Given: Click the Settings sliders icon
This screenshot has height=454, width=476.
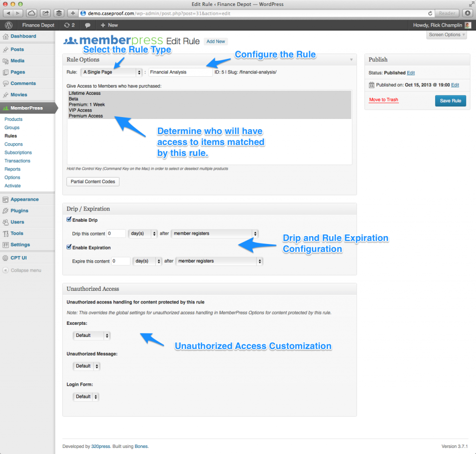Looking at the screenshot, I should (x=6, y=244).
